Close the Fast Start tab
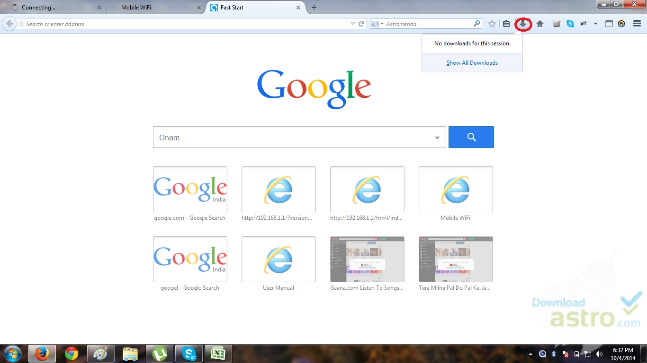Image resolution: width=647 pixels, height=363 pixels. coord(298,8)
